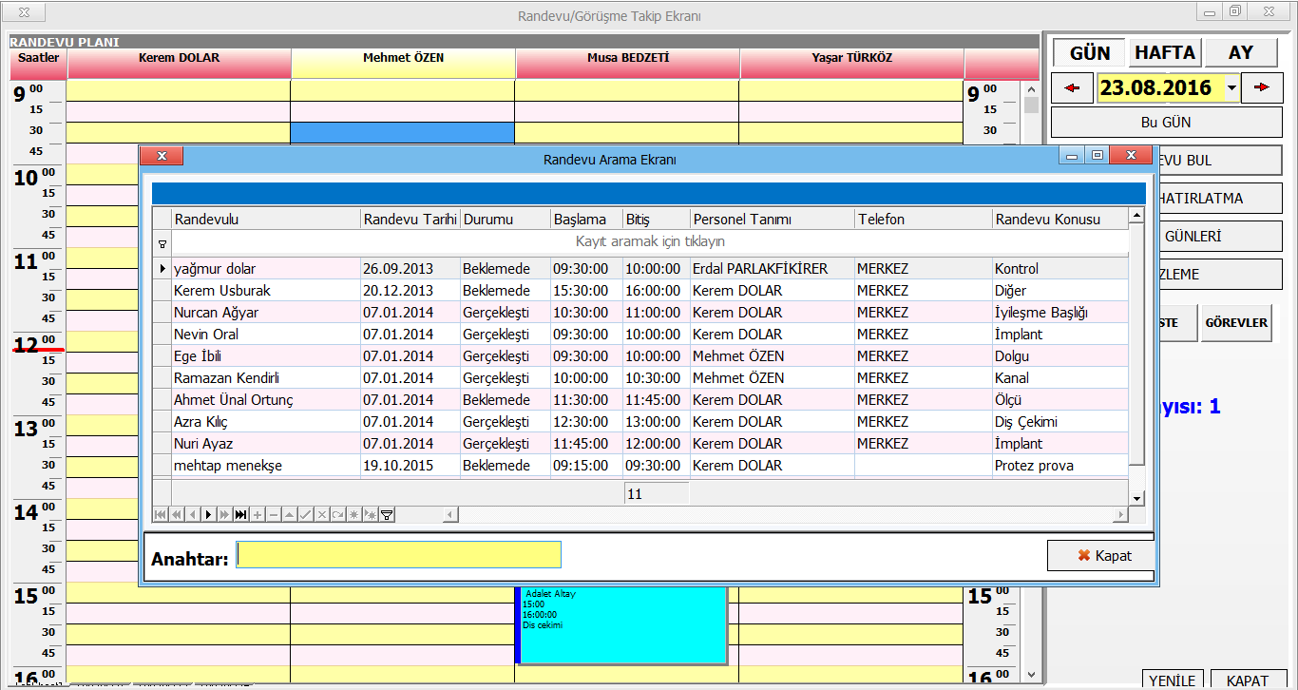Click 'Kayıt aramak için tıklayın' filter row
1298x690 pixels.
[x=650, y=242]
